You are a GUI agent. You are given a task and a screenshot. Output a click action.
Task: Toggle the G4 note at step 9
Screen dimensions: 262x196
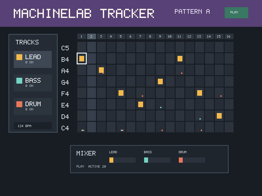pos(160,81)
